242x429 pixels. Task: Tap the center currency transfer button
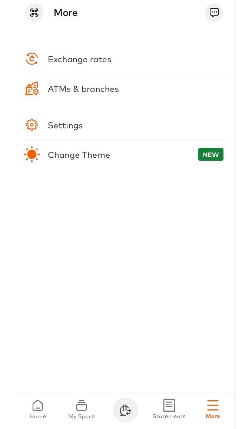[125, 410]
